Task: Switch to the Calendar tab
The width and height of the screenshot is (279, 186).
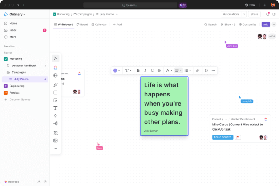Action: [99, 25]
